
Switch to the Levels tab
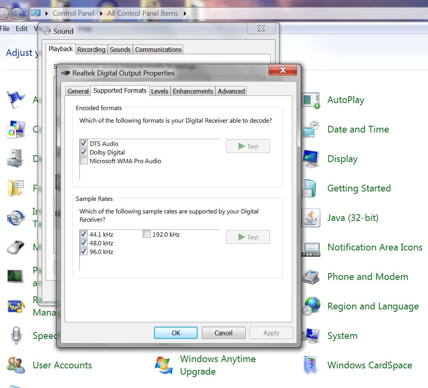pyautogui.click(x=160, y=91)
